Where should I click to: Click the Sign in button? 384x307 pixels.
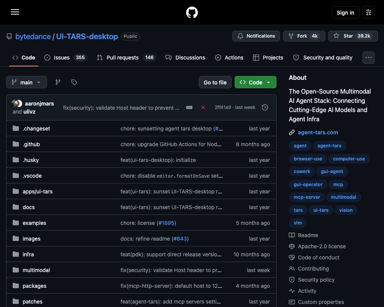click(x=345, y=13)
